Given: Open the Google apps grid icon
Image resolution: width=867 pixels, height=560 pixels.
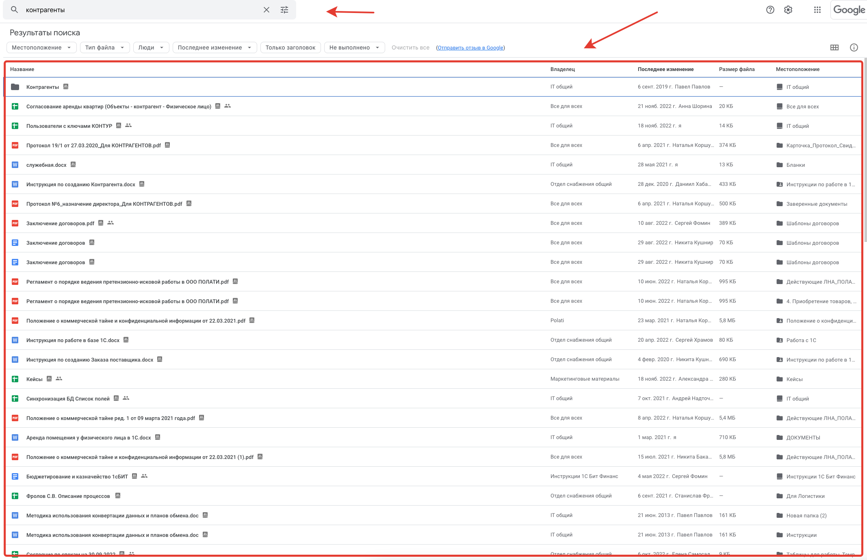Looking at the screenshot, I should click(817, 10).
